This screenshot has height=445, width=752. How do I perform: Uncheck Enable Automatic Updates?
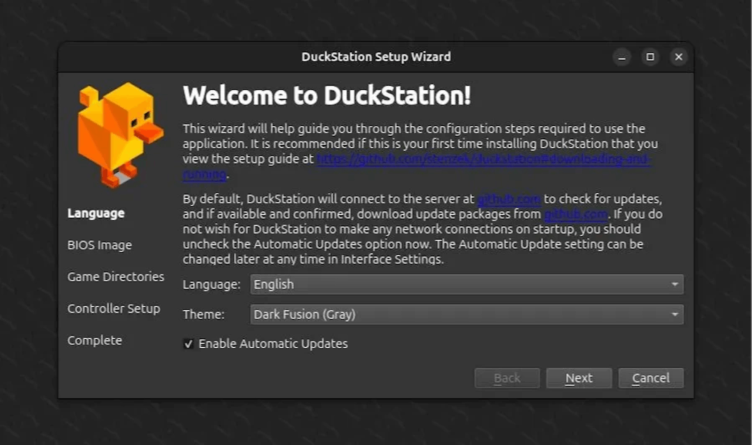click(188, 343)
